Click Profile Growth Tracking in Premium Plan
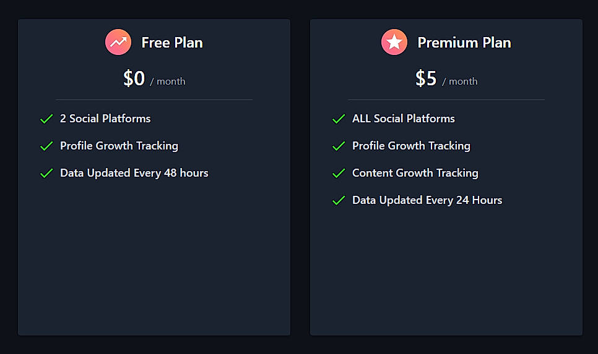 tap(411, 146)
